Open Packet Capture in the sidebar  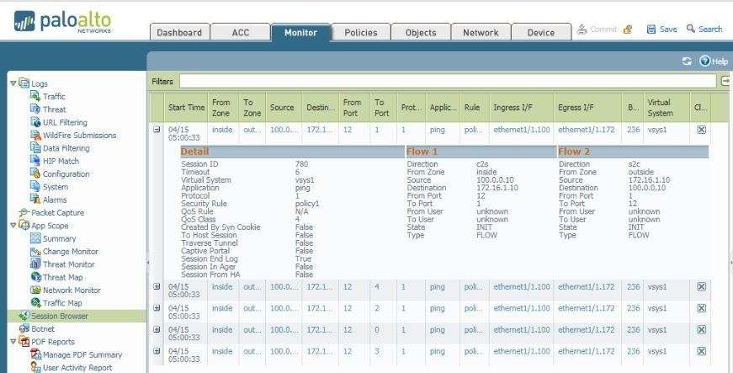(56, 213)
